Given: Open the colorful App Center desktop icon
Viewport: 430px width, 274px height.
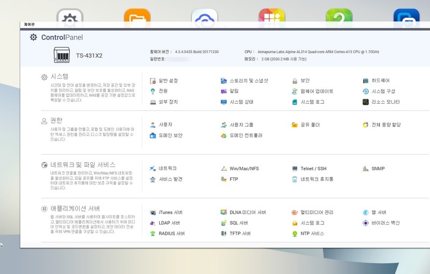Looking at the screenshot, I should pos(272,17).
